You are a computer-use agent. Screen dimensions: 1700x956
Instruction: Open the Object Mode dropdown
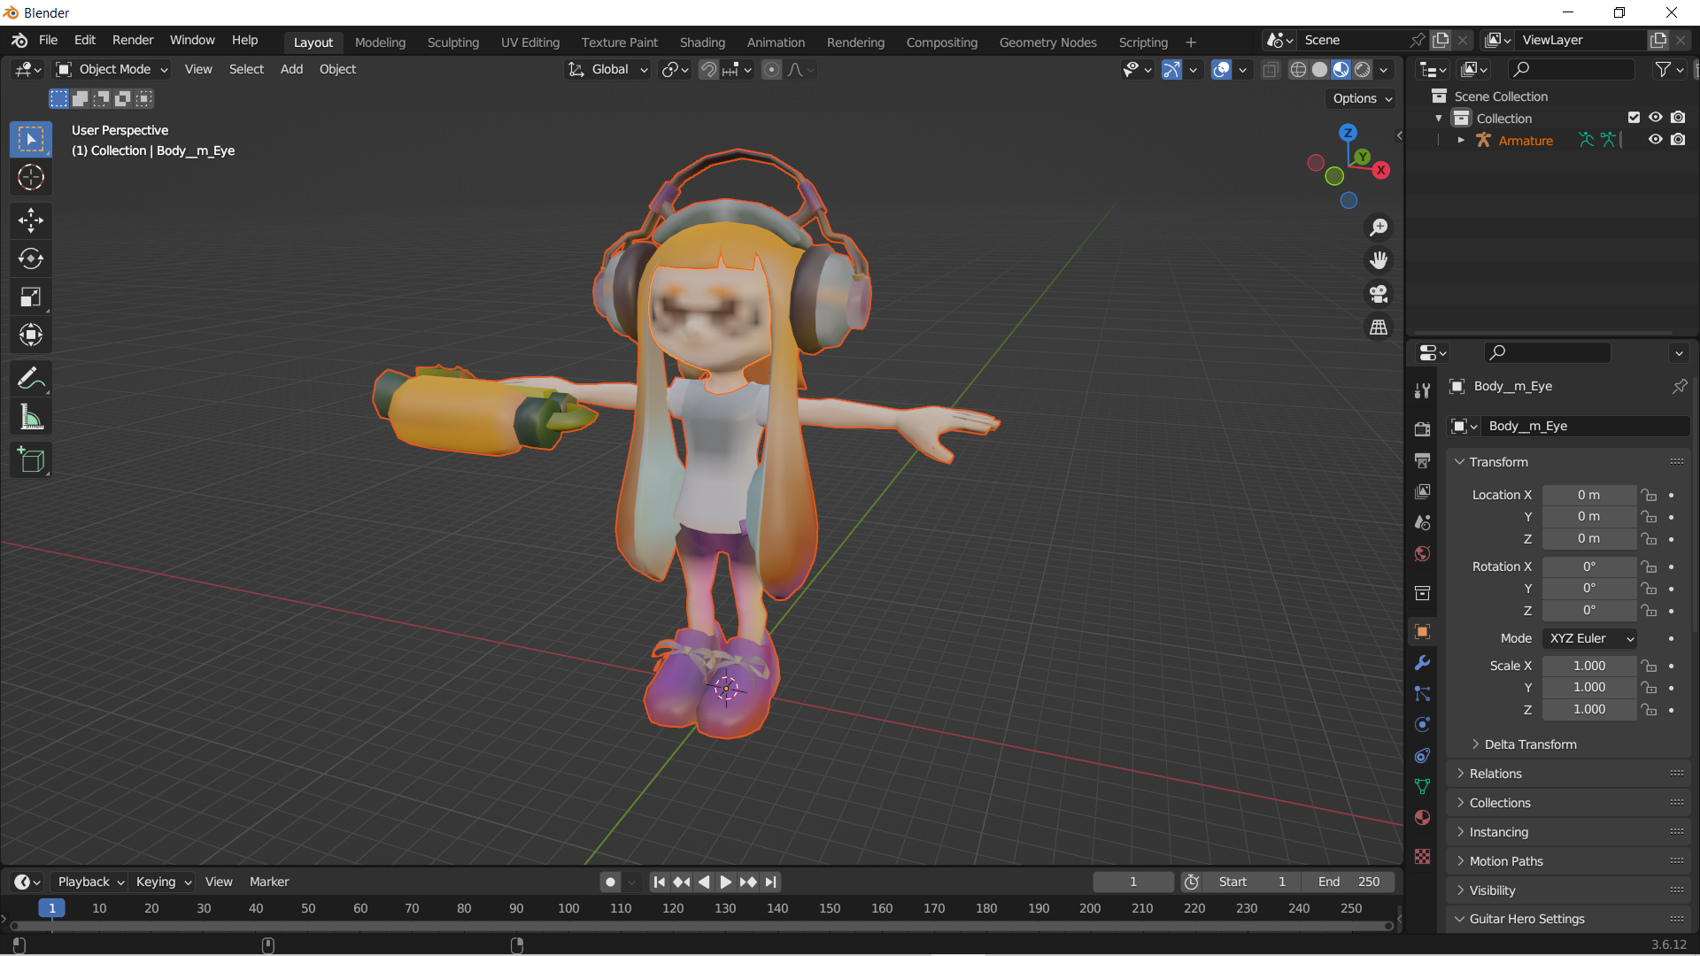pos(112,69)
